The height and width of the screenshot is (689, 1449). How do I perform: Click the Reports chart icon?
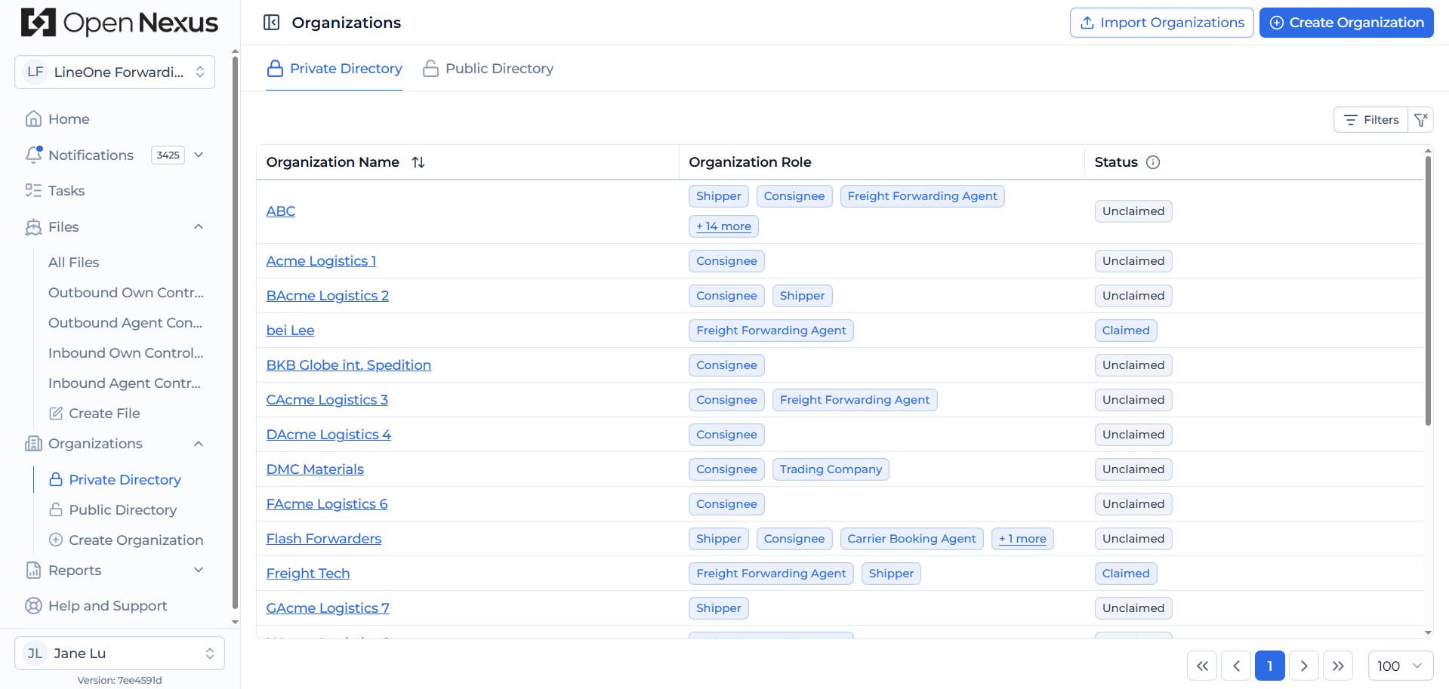33,571
